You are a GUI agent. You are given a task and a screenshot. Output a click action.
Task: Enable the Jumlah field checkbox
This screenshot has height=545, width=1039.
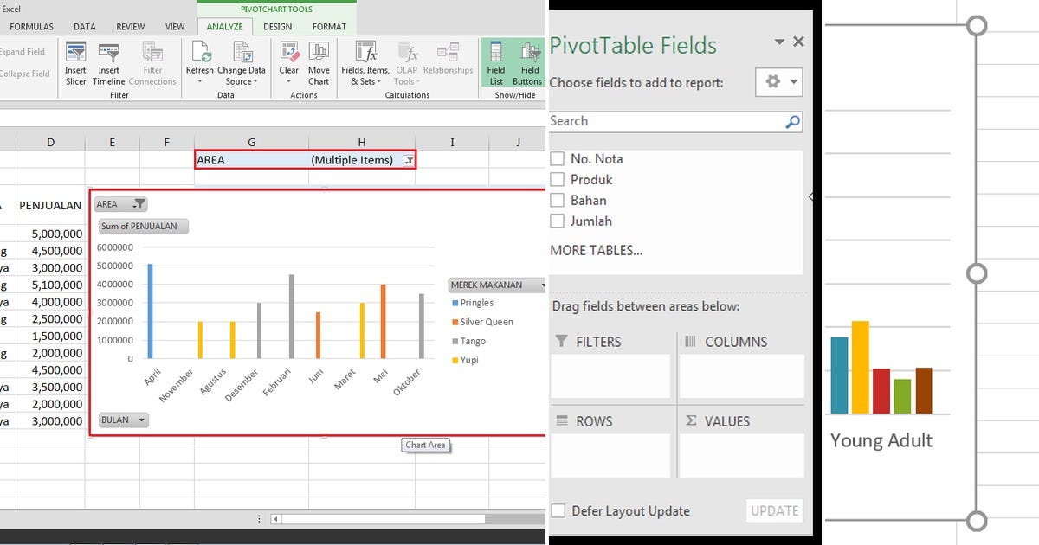[x=557, y=221]
